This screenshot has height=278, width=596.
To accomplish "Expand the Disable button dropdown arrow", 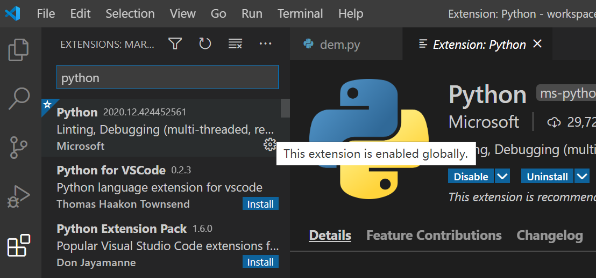I will (502, 177).
